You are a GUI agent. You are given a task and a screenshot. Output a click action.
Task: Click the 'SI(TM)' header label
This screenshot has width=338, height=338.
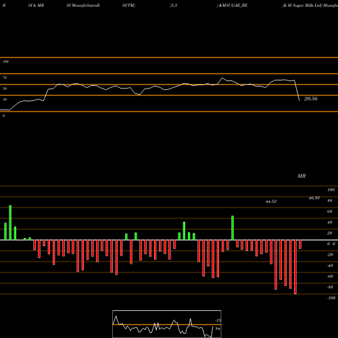[x=128, y=5]
